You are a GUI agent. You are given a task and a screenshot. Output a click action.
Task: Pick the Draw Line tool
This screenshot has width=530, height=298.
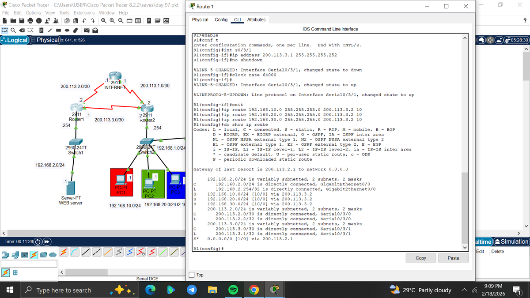[x=50, y=30]
